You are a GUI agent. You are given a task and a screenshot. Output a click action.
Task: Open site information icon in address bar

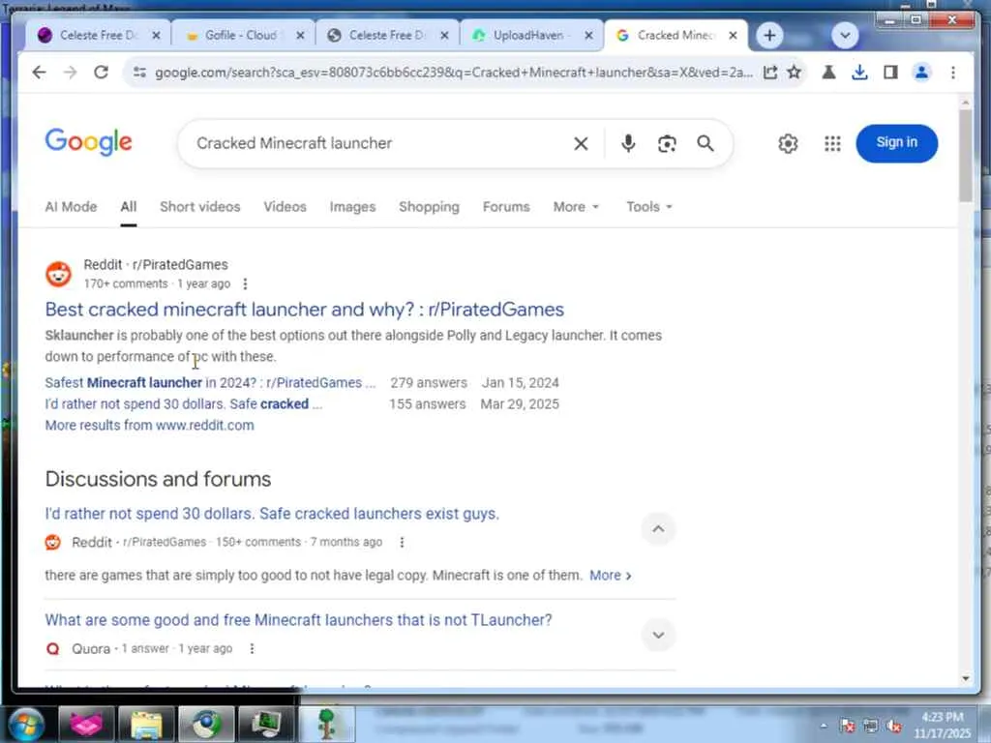tap(139, 73)
